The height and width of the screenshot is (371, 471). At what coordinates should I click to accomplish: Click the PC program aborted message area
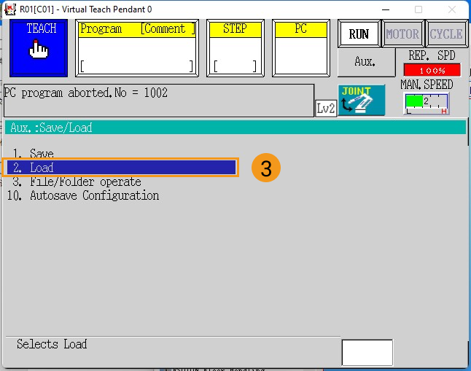tap(159, 101)
